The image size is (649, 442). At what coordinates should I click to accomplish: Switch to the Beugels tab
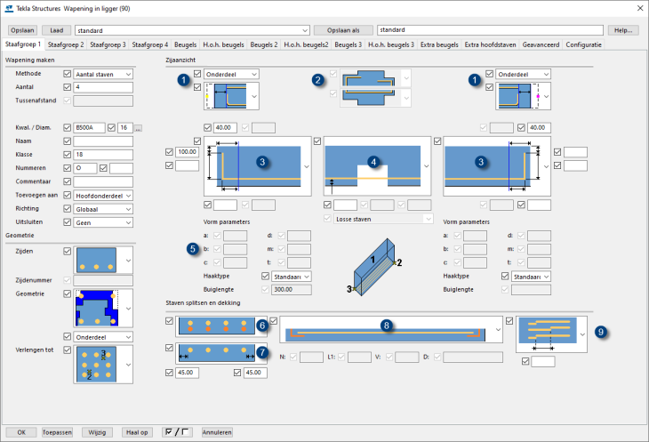point(186,44)
